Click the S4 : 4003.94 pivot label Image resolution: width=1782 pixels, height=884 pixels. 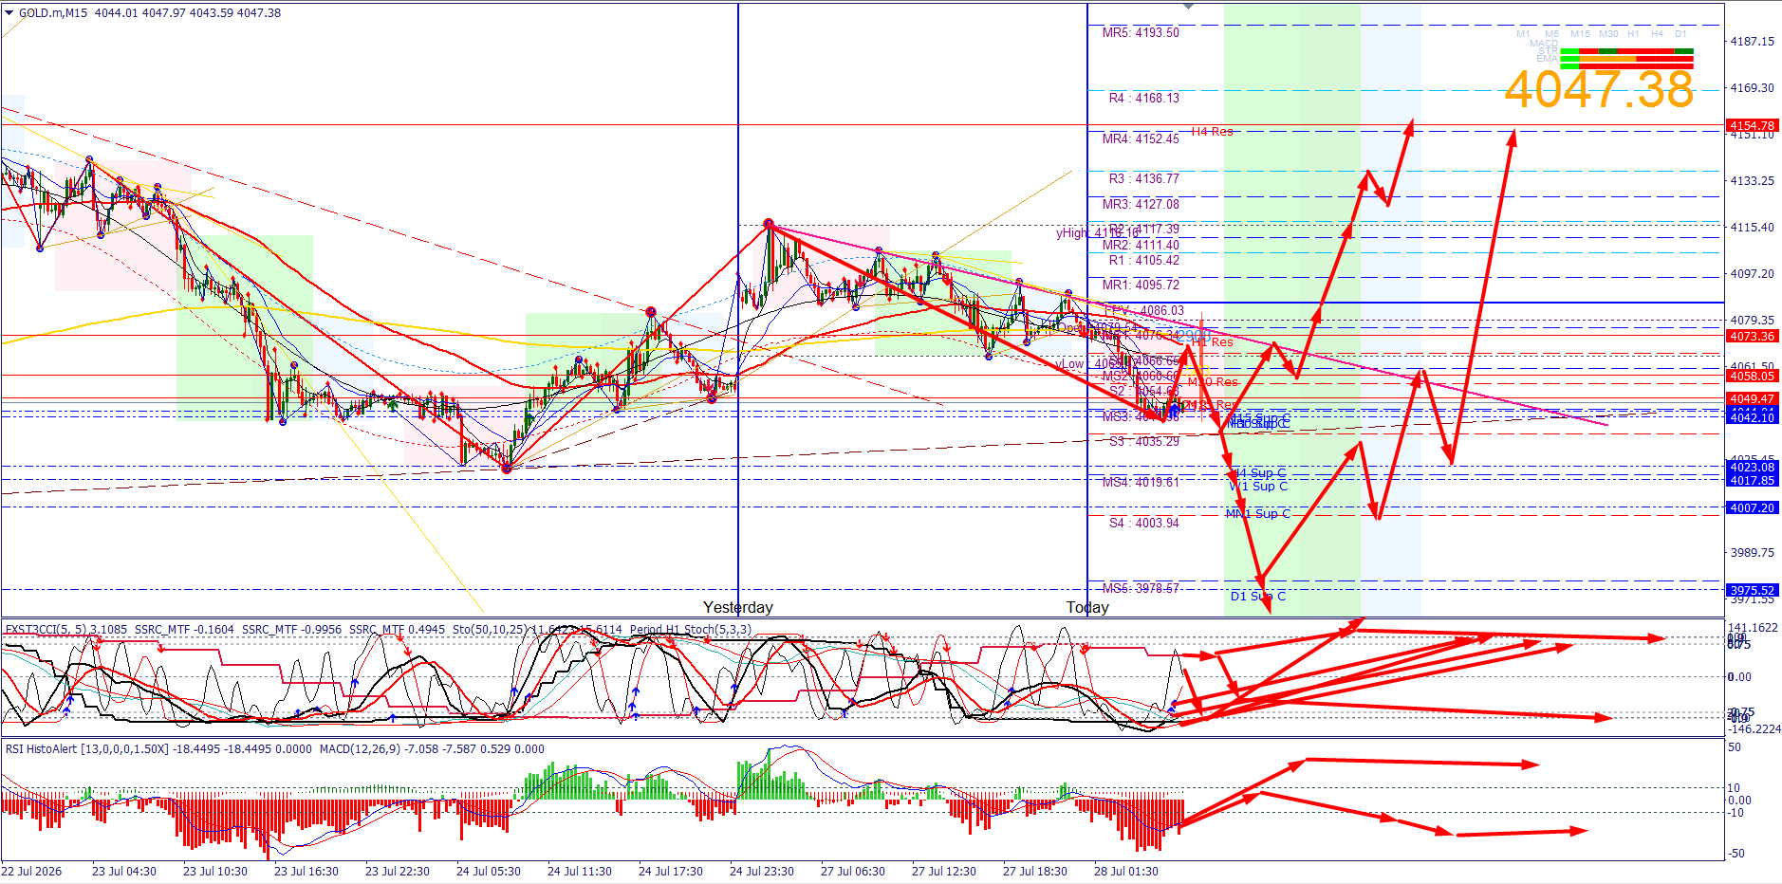[1143, 523]
